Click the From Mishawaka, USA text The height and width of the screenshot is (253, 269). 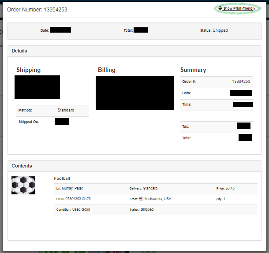click(x=150, y=199)
